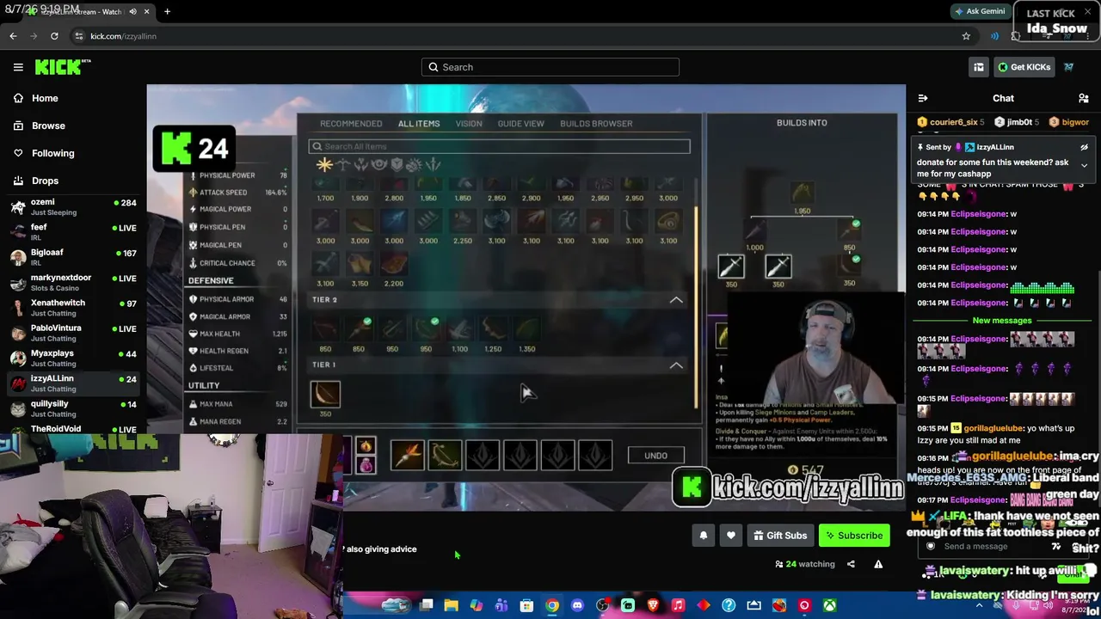1101x619 pixels.
Task: Select the Builds Browser tab in the item shop
Action: click(596, 124)
